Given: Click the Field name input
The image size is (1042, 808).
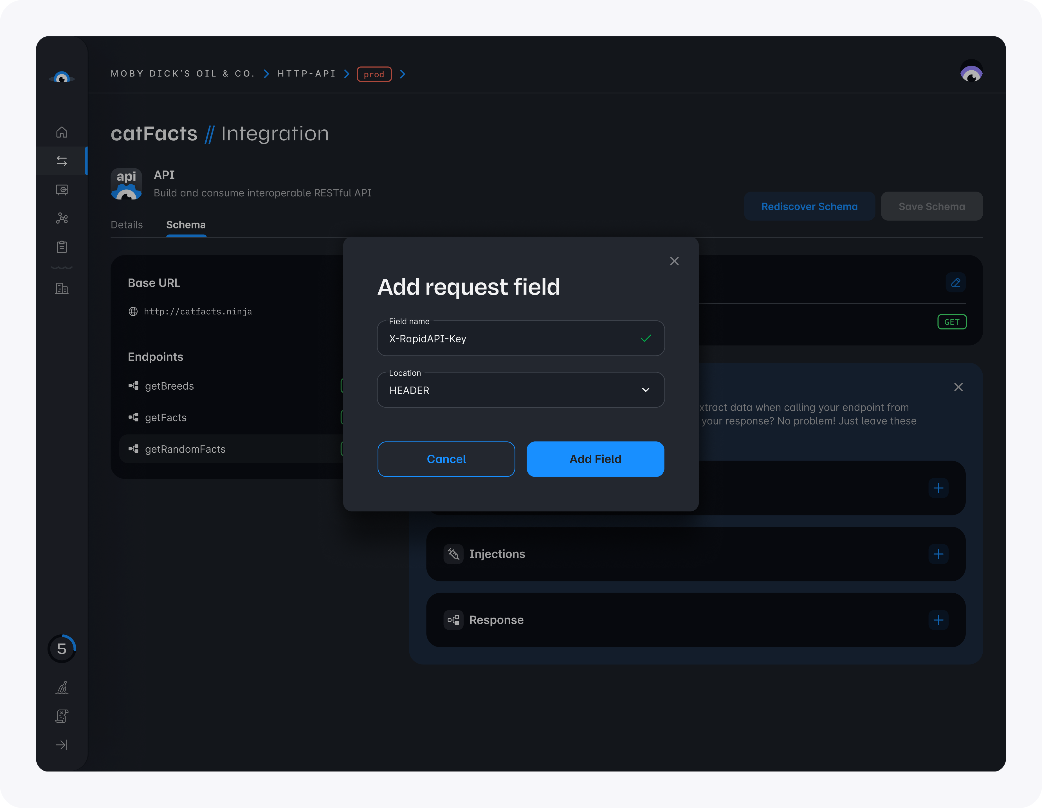Looking at the screenshot, I should point(520,338).
